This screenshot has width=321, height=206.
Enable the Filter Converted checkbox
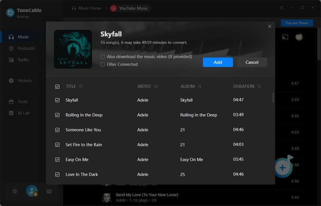103,65
